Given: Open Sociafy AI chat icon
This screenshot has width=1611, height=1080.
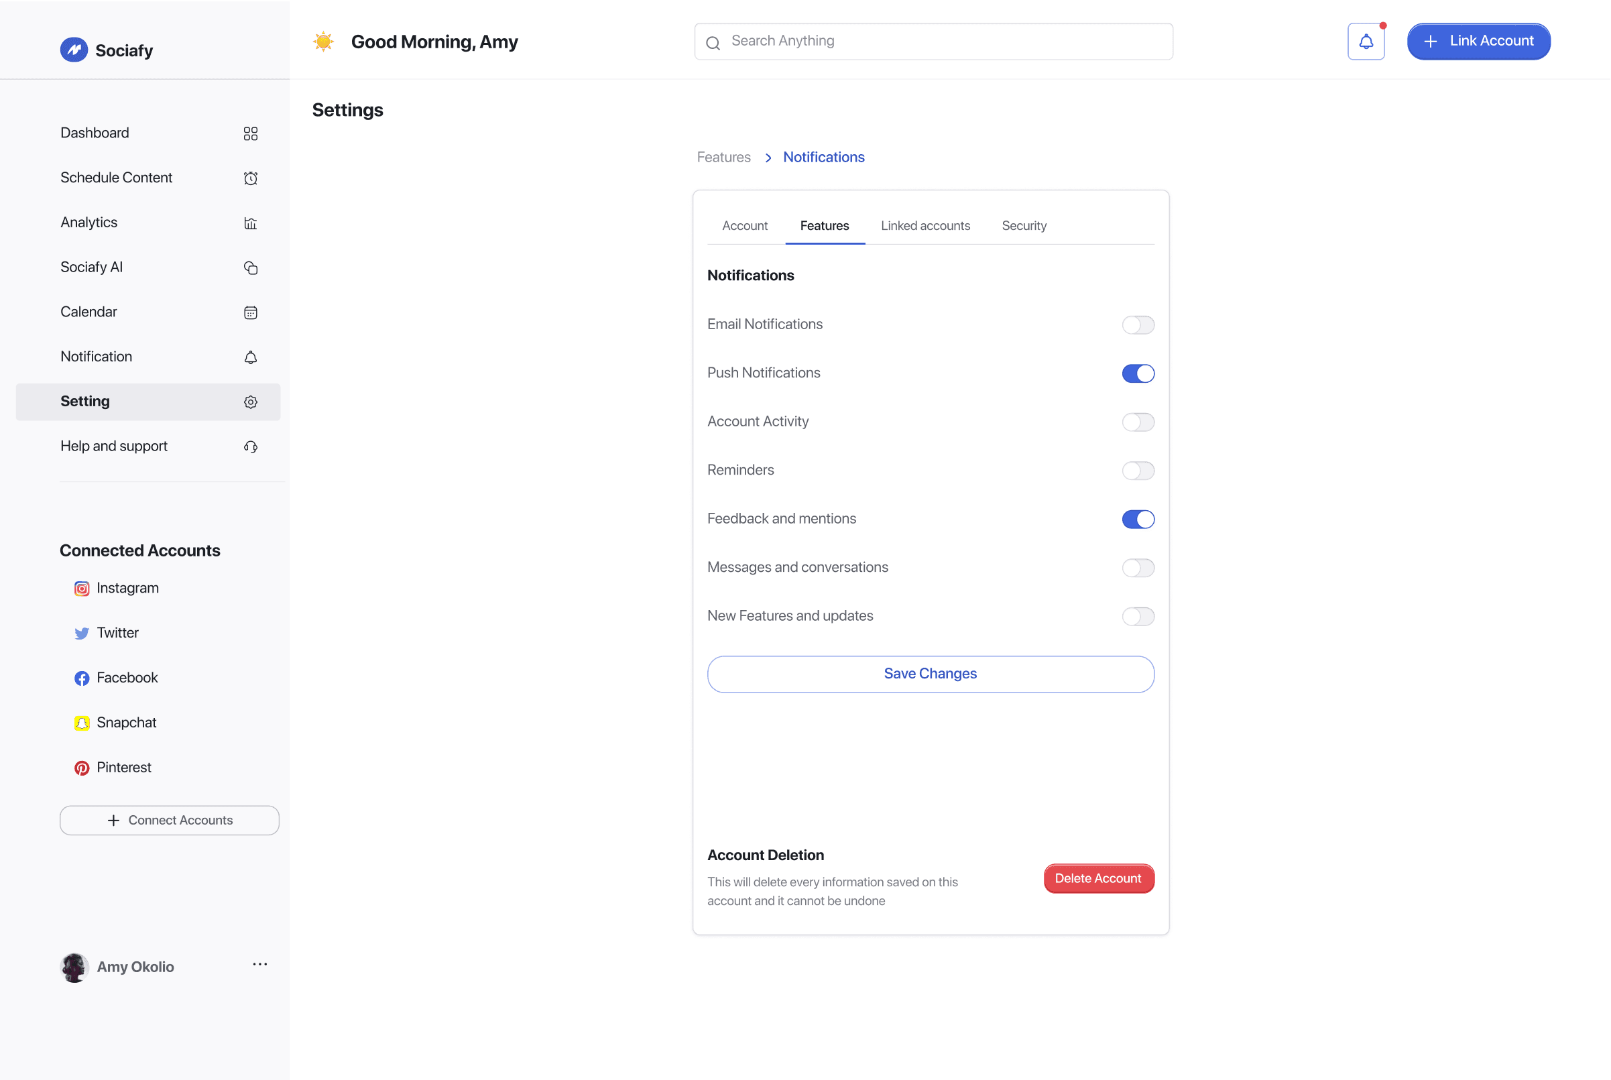Looking at the screenshot, I should pyautogui.click(x=251, y=268).
